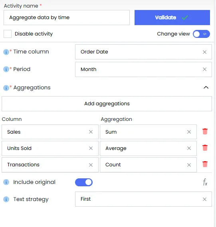The image size is (216, 227).
Task: Click the Validate button
Action: coord(172,18)
